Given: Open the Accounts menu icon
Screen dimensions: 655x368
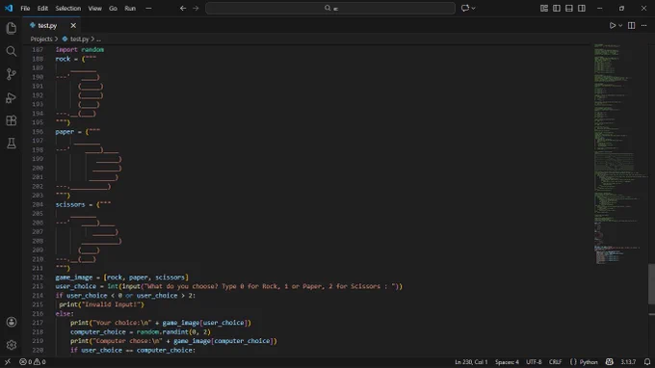Looking at the screenshot, I should coord(12,322).
